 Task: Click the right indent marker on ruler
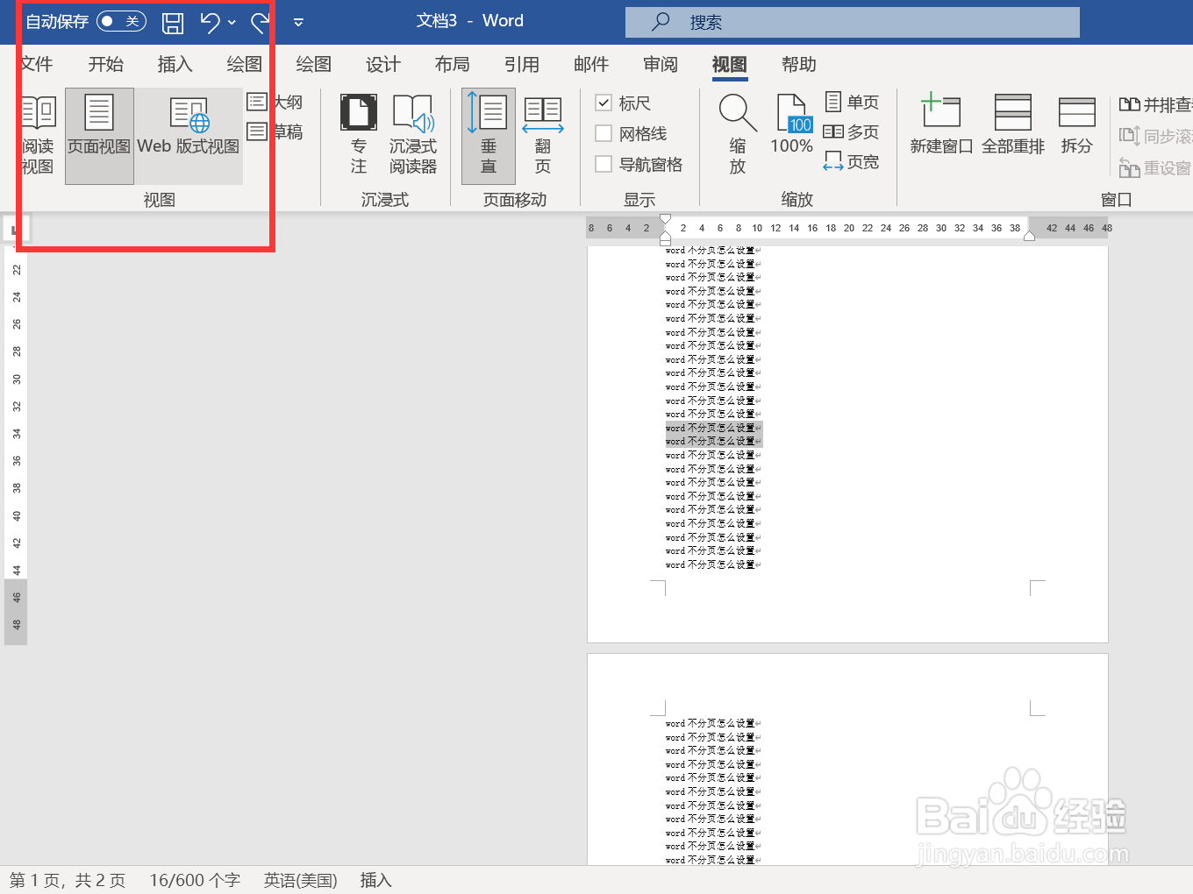[1029, 235]
